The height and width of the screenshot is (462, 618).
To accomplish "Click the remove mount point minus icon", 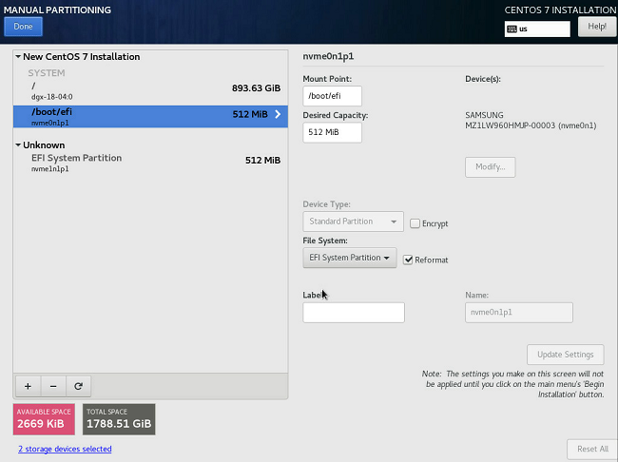I will point(52,386).
